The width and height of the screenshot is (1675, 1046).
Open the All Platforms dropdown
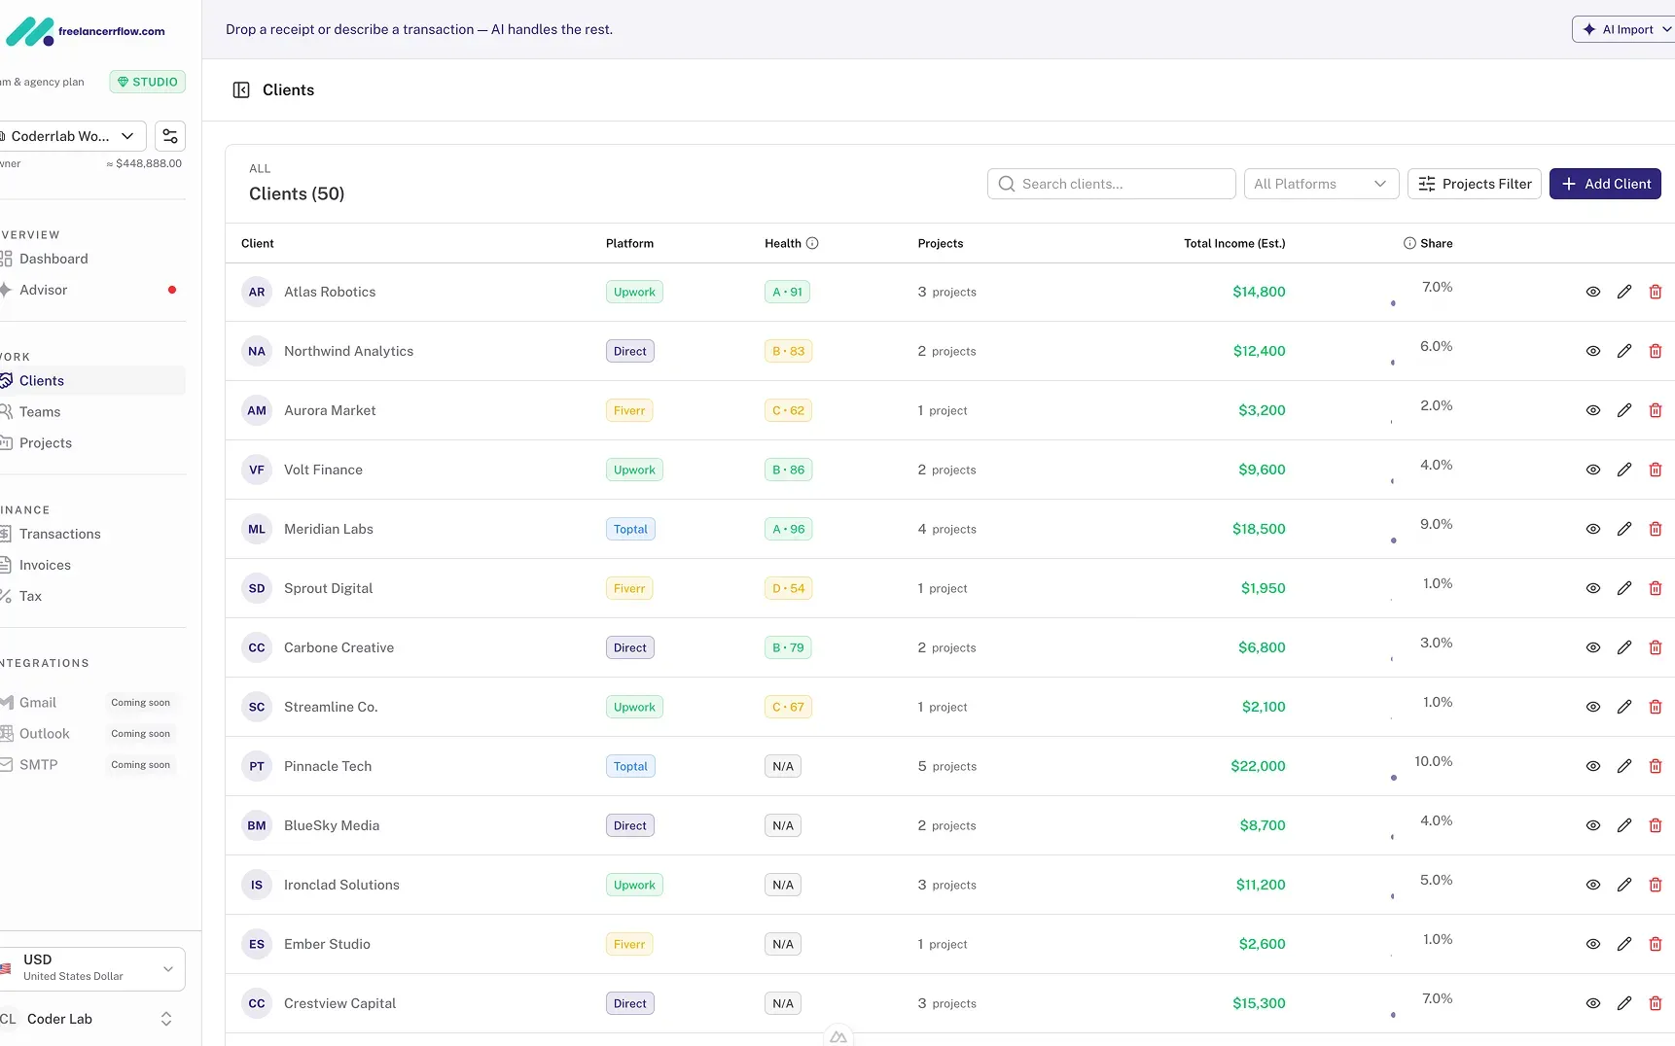[1321, 184]
